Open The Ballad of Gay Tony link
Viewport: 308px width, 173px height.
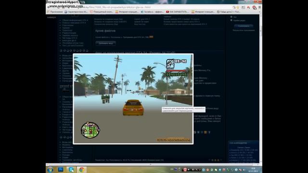point(73,43)
